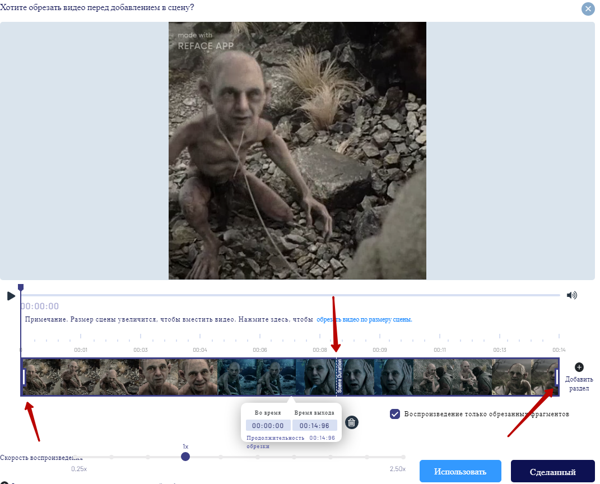Screen dimensions: 600x484
Task: Select the left trim handle of clip
Action: [24, 377]
